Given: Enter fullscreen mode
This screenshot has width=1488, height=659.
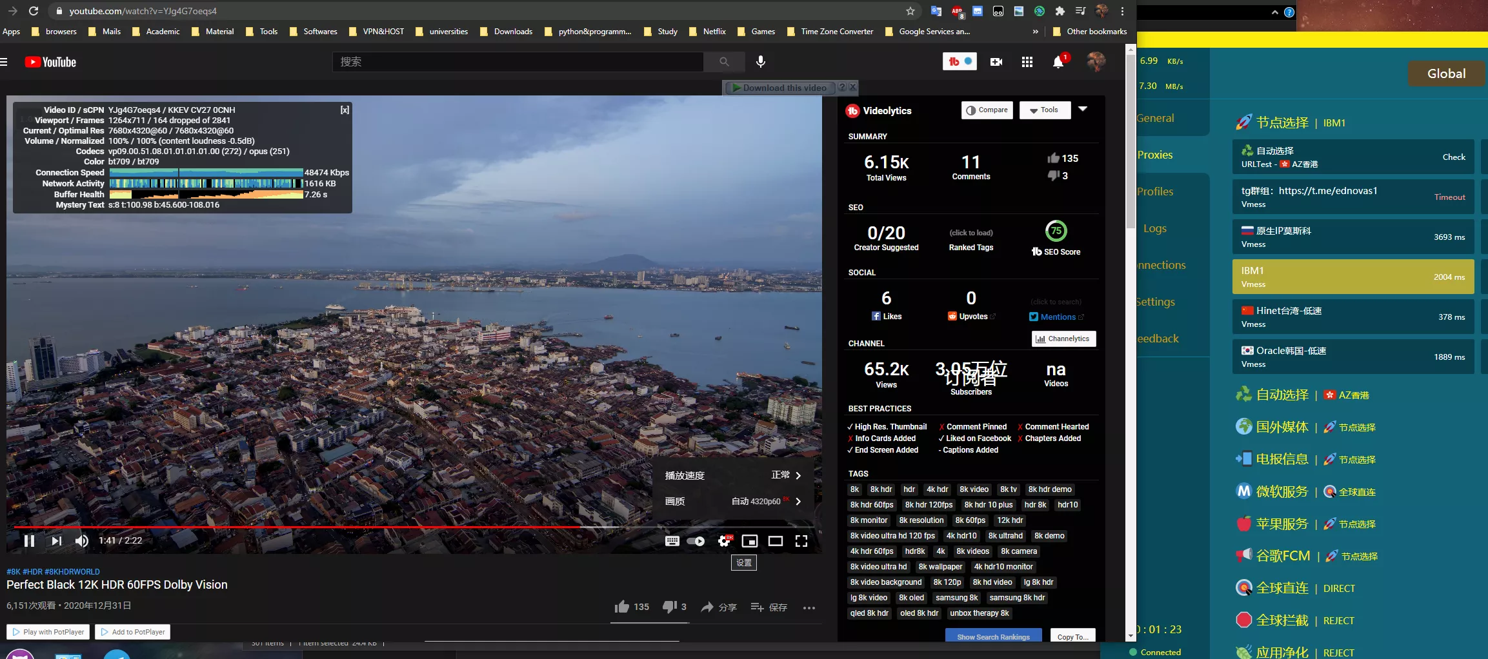Looking at the screenshot, I should [x=801, y=541].
